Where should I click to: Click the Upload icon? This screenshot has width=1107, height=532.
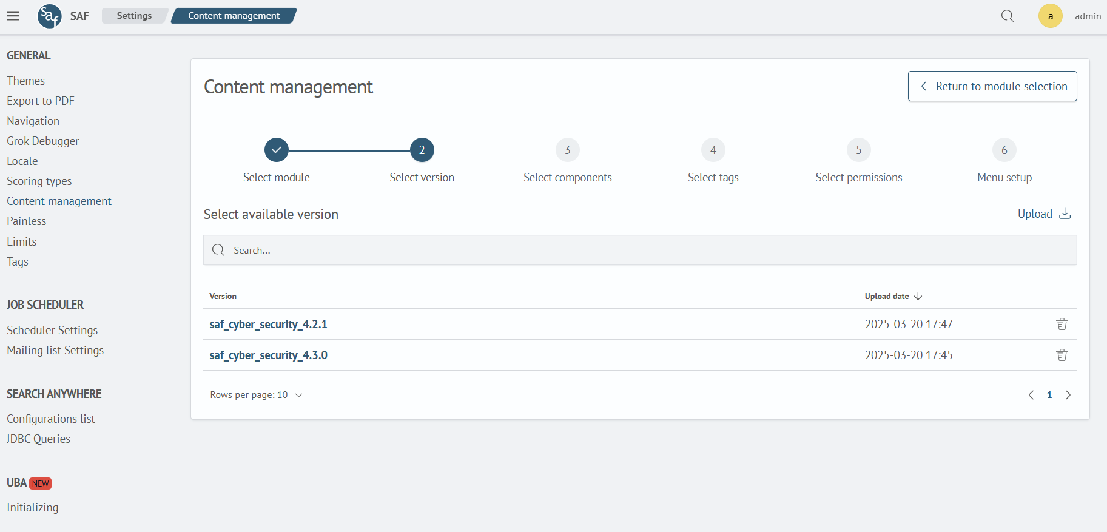[x=1065, y=214]
